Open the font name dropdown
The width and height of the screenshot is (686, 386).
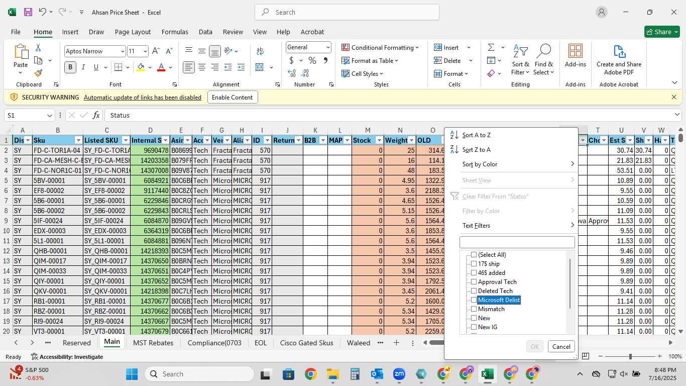click(x=122, y=51)
